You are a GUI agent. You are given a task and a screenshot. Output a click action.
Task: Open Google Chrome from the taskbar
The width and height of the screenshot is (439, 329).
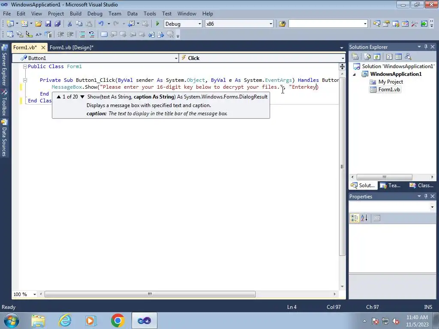tap(117, 320)
